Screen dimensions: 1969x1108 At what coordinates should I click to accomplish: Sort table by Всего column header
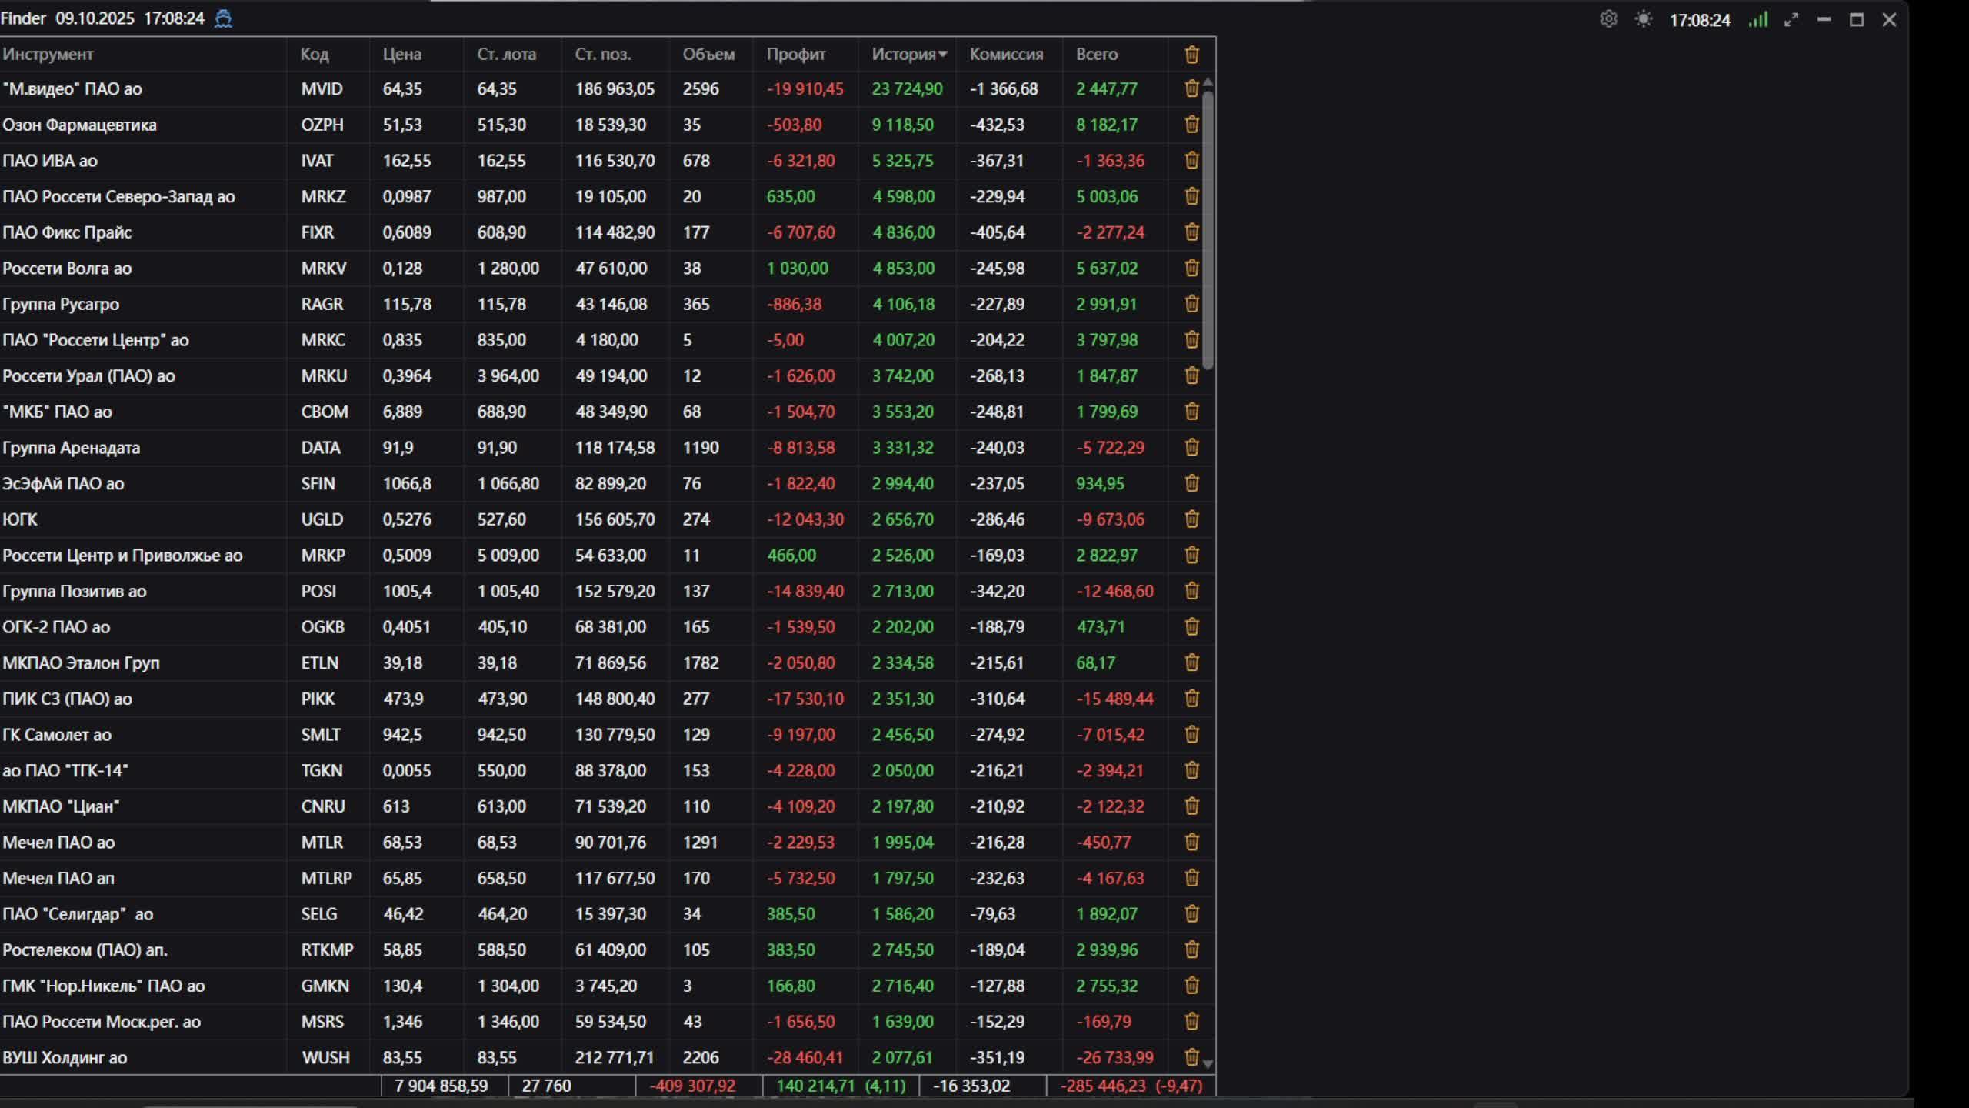click(1096, 55)
